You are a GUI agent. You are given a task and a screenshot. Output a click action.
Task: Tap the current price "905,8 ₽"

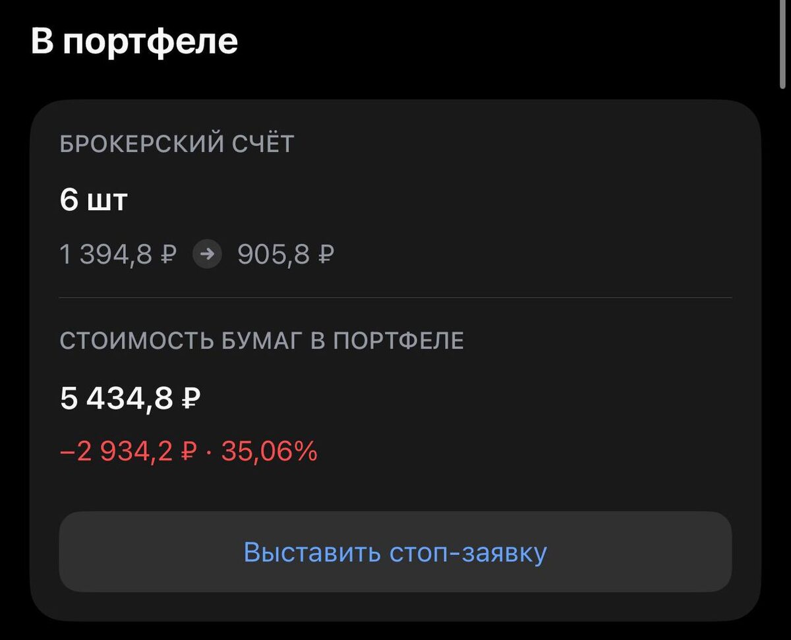(284, 253)
